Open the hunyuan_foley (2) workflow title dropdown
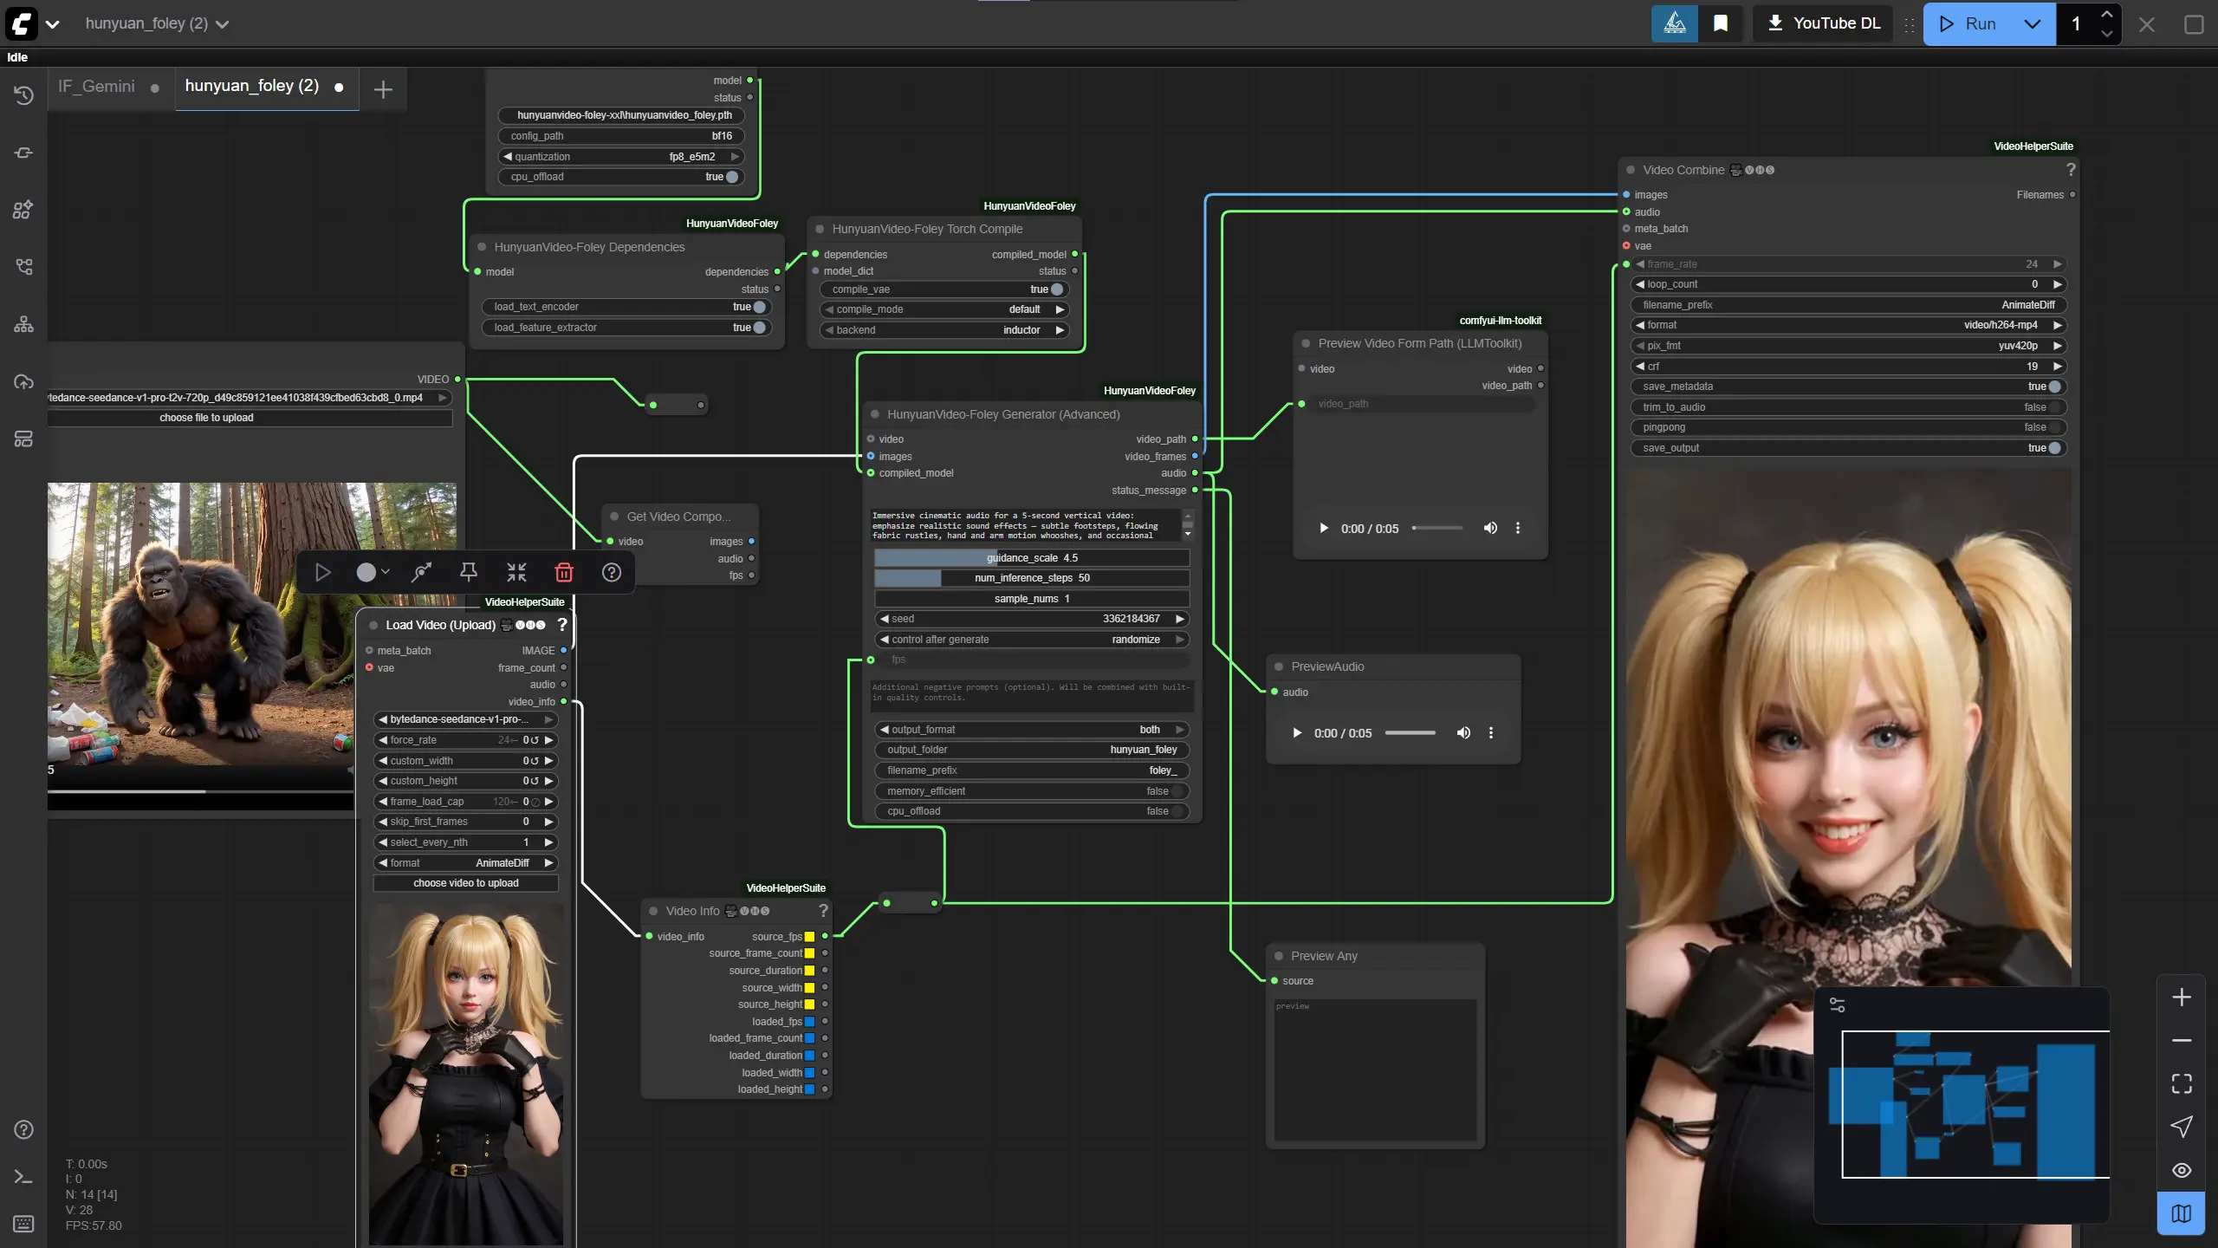Screen dimensions: 2218x1248 click(223, 24)
